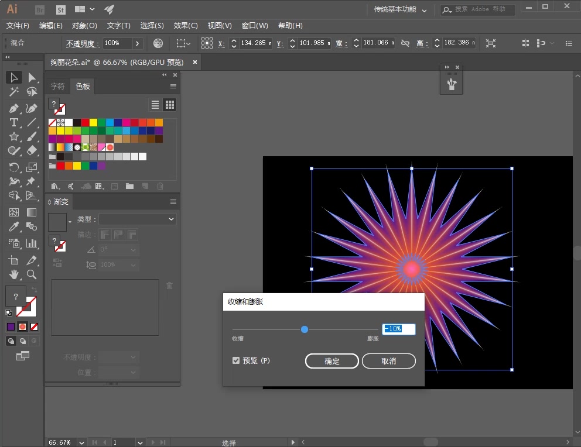The width and height of the screenshot is (581, 447).
Task: Open the 效果(C) menu
Action: pos(186,26)
